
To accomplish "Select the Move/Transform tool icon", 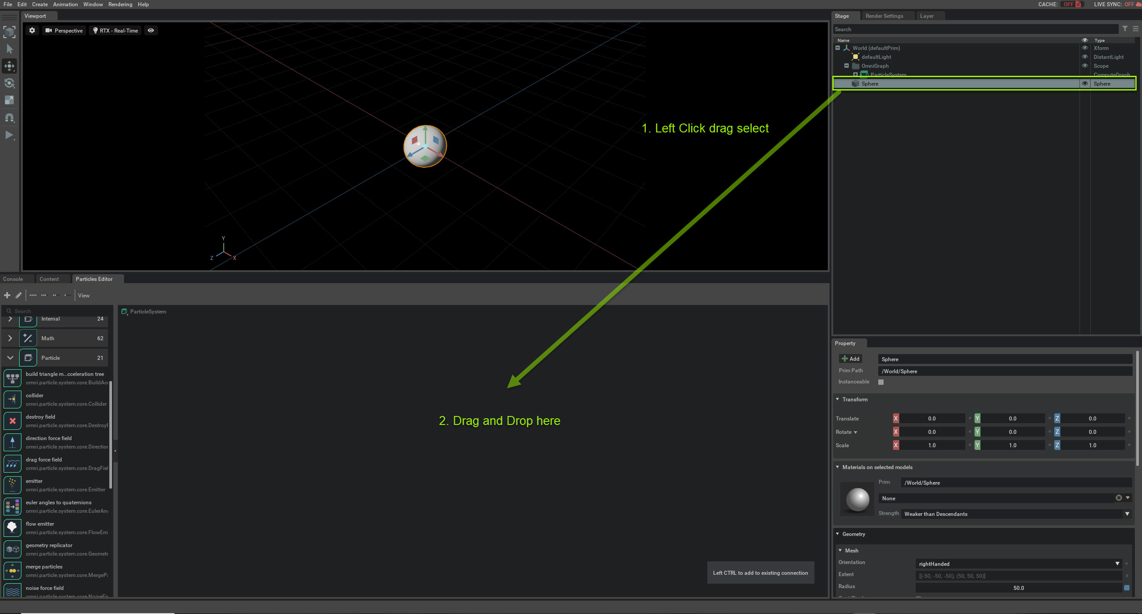I will click(10, 66).
